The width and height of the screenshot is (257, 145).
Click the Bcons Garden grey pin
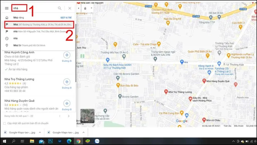(120, 96)
